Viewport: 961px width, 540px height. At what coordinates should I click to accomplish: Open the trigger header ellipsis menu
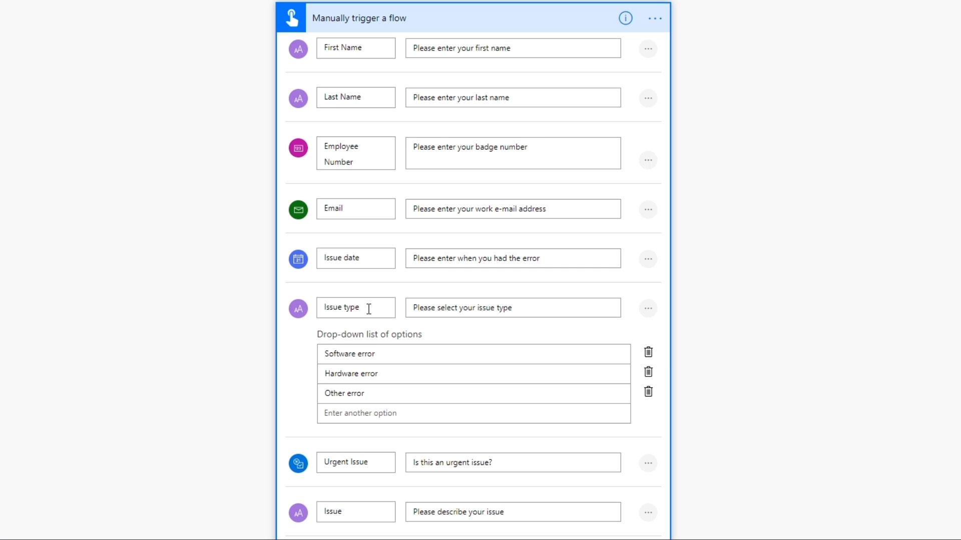click(655, 18)
